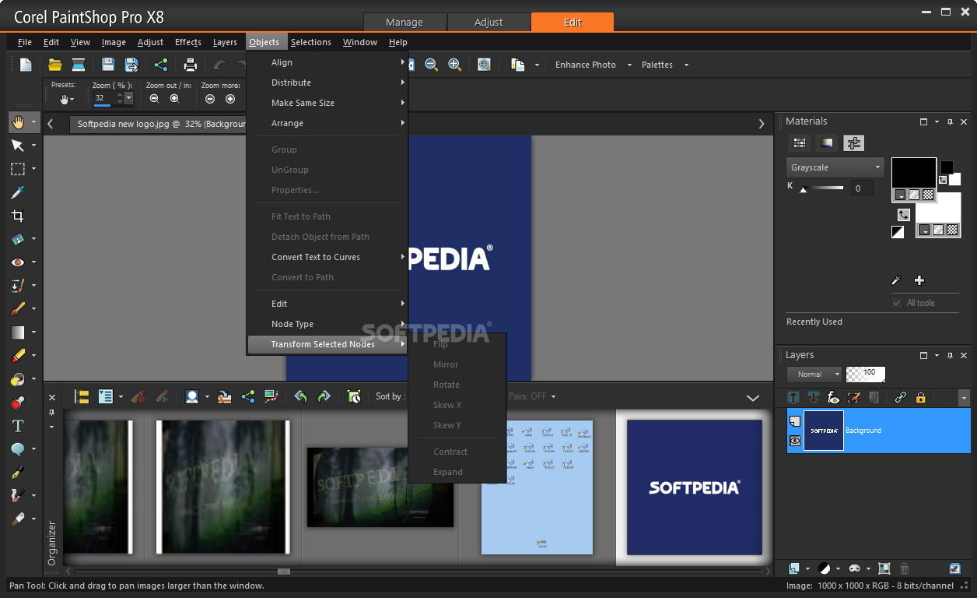The height and width of the screenshot is (598, 977).
Task: Select the Pen tool
Action: 18,473
